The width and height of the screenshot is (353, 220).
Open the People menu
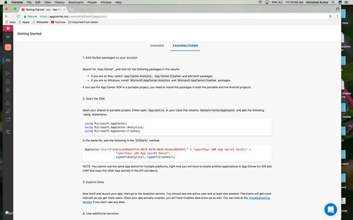point(92,2)
